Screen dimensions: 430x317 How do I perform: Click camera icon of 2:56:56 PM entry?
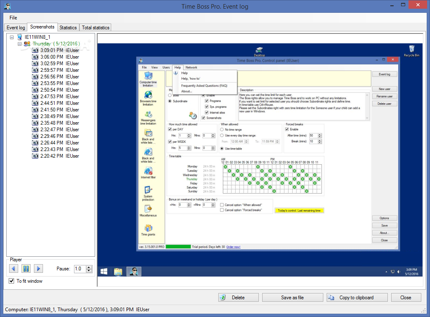[x=35, y=77]
